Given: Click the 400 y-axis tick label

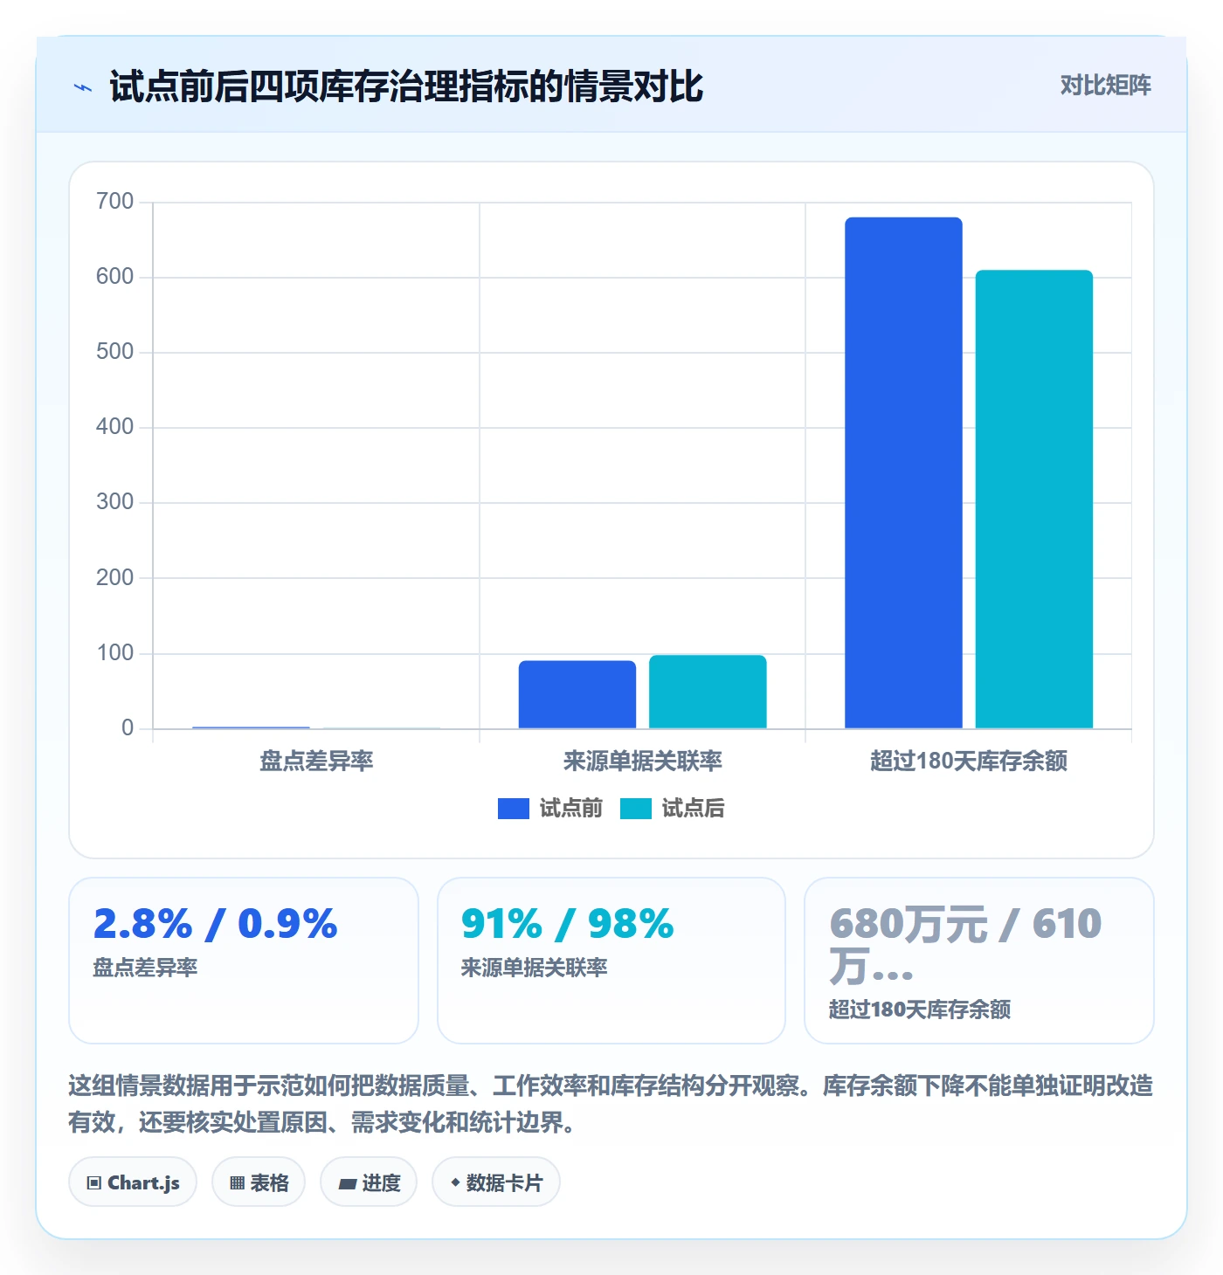Looking at the screenshot, I should coord(115,427).
